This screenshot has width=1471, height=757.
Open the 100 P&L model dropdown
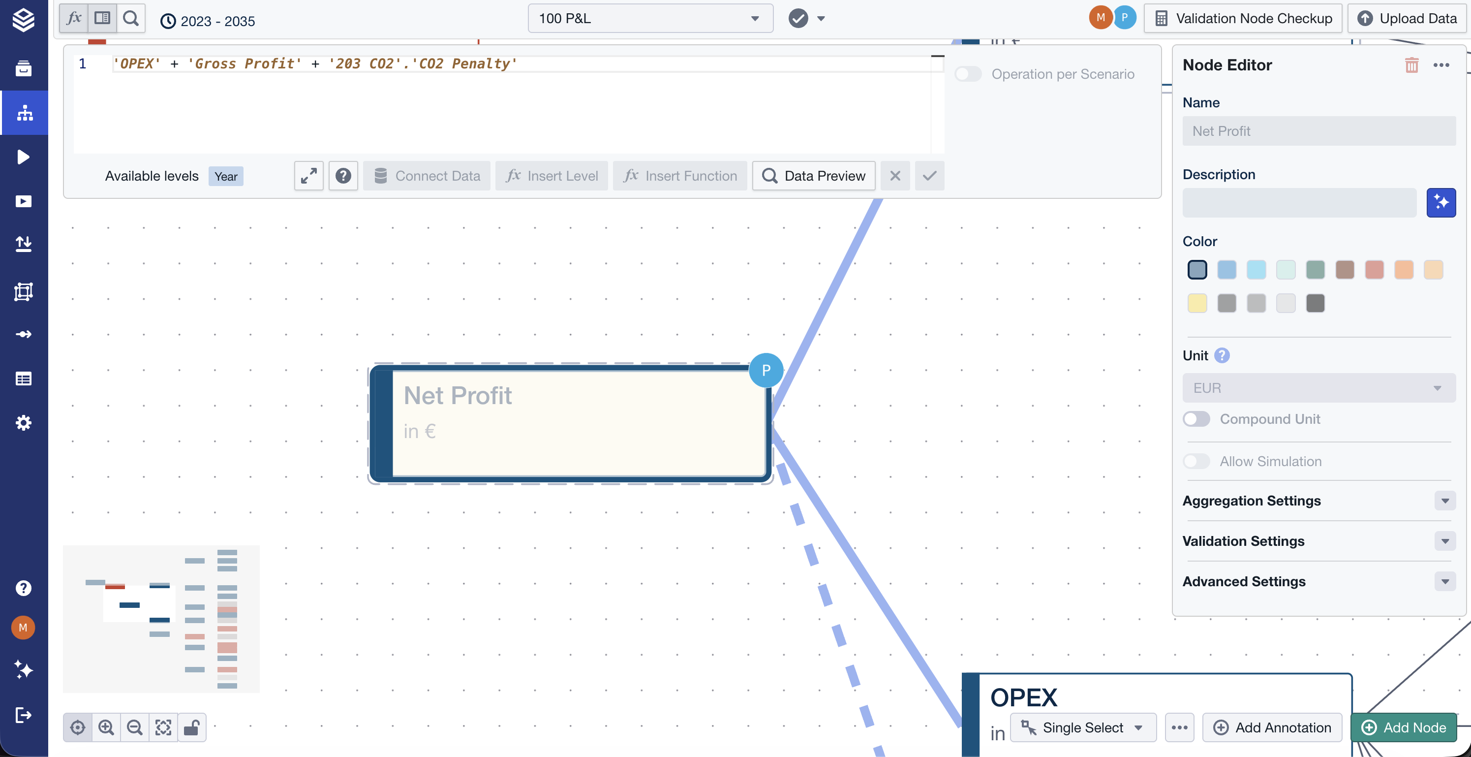tap(650, 19)
